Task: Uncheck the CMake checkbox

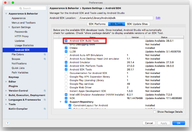Action: pyautogui.click(x=66, y=48)
